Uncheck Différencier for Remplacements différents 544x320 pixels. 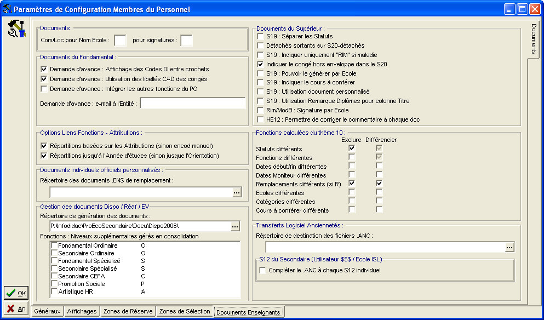point(379,183)
